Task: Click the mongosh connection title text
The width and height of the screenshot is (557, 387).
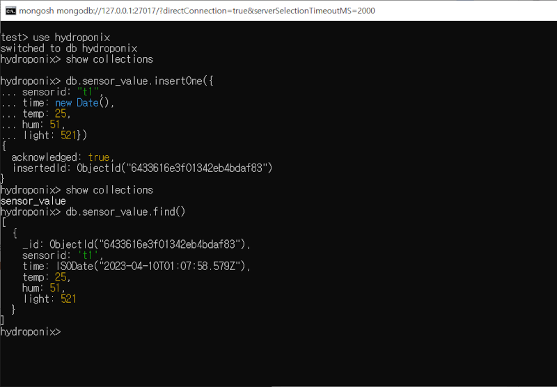Action: coord(197,10)
